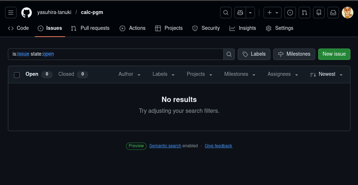Click the search submit button beside filter
Screen dimensions: 358x185
[x=229, y=54]
